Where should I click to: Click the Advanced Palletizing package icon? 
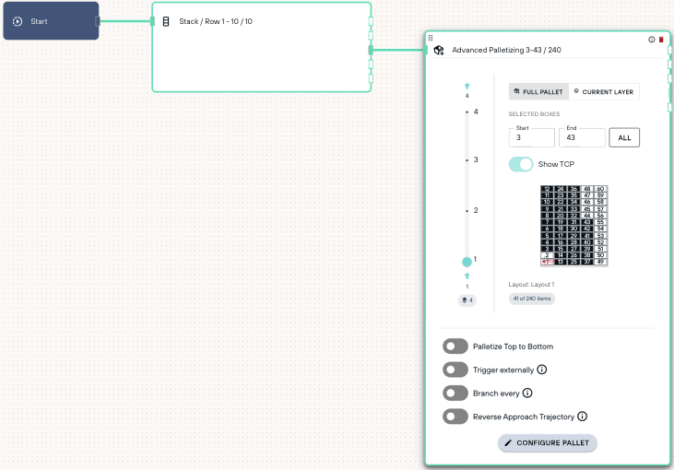click(x=439, y=51)
